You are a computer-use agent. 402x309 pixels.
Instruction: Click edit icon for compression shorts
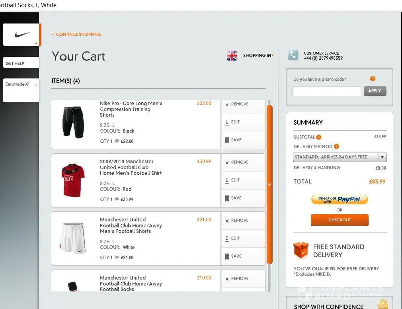coord(227,122)
